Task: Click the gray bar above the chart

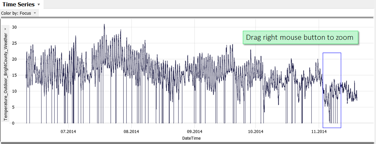Action: tap(188, 17)
